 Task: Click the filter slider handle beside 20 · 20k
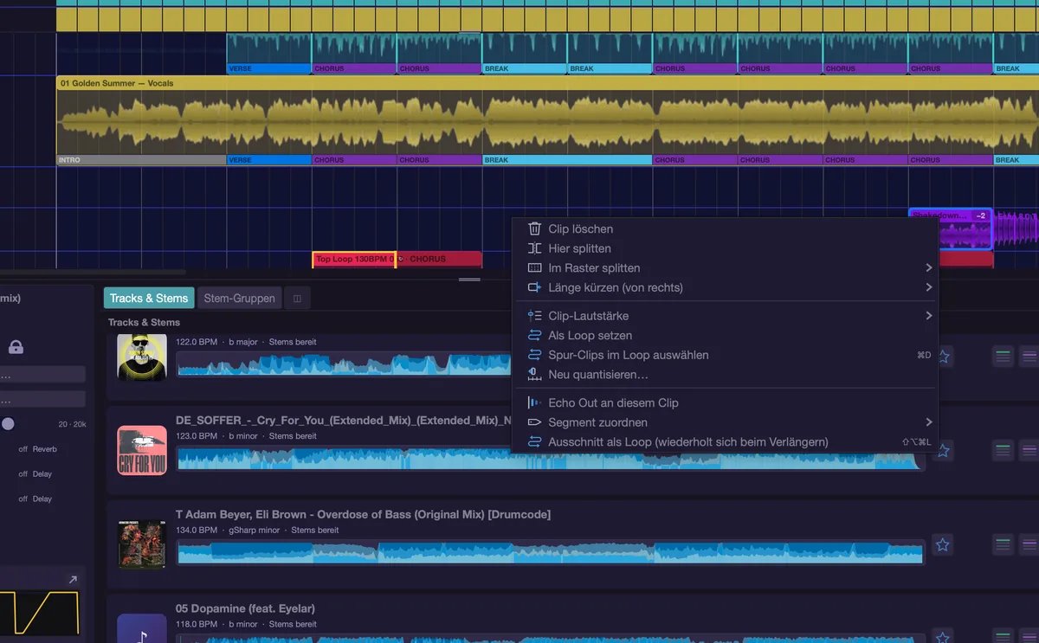[x=8, y=424]
